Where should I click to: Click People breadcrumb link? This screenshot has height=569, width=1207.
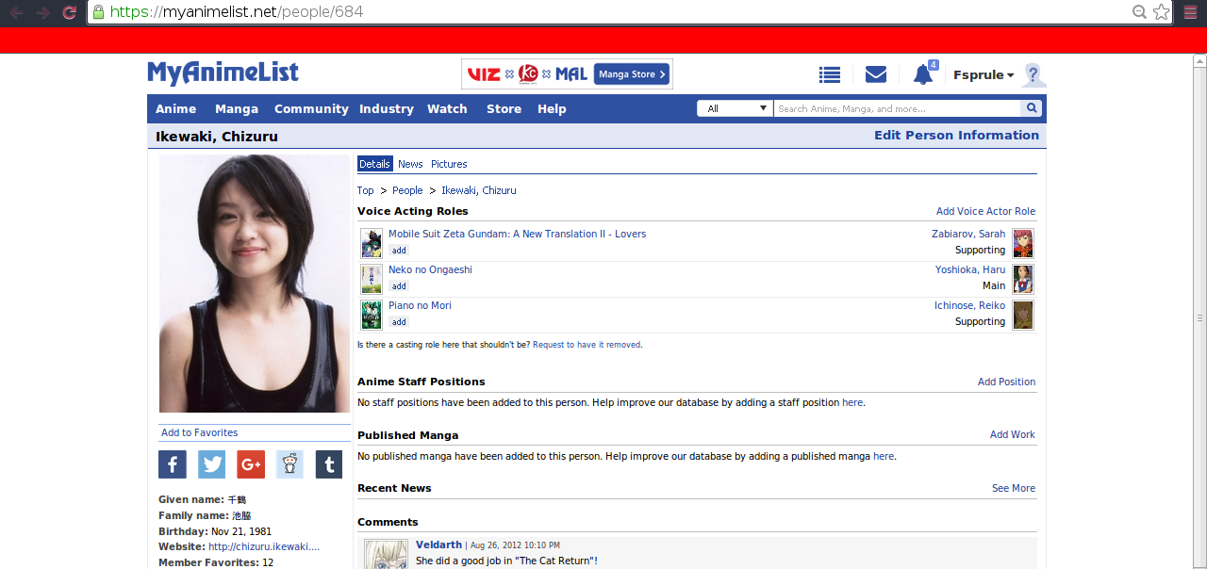407,190
